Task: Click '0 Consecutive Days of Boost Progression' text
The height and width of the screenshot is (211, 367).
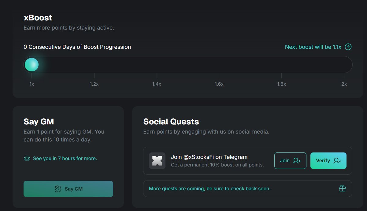Action: pyautogui.click(x=77, y=47)
